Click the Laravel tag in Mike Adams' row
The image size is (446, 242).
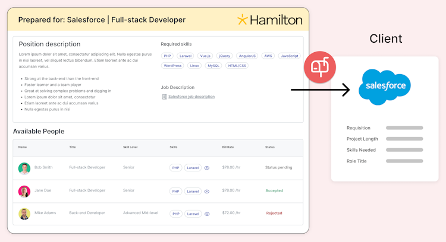[193, 214]
